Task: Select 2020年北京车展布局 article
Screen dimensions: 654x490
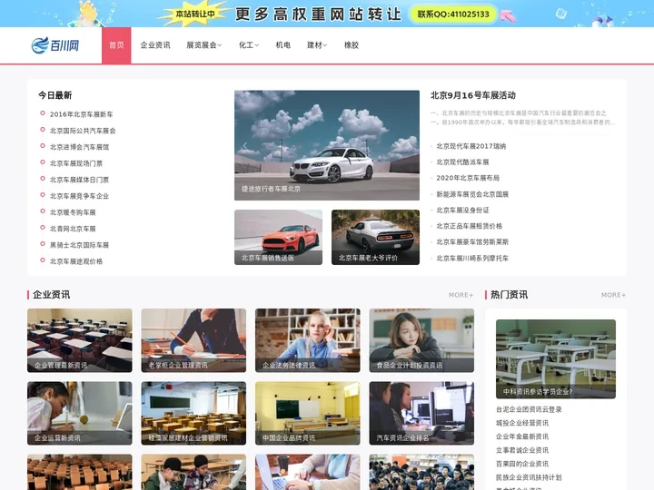Action: coord(468,178)
